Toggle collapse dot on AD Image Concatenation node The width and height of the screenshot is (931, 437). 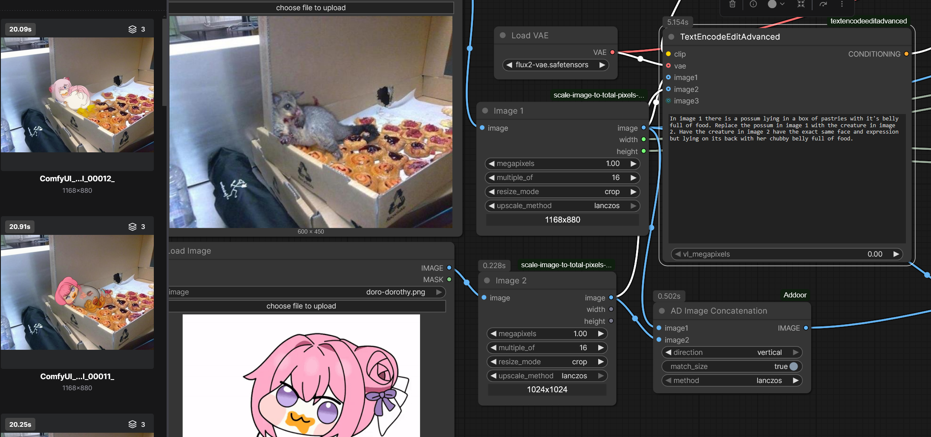pyautogui.click(x=662, y=311)
